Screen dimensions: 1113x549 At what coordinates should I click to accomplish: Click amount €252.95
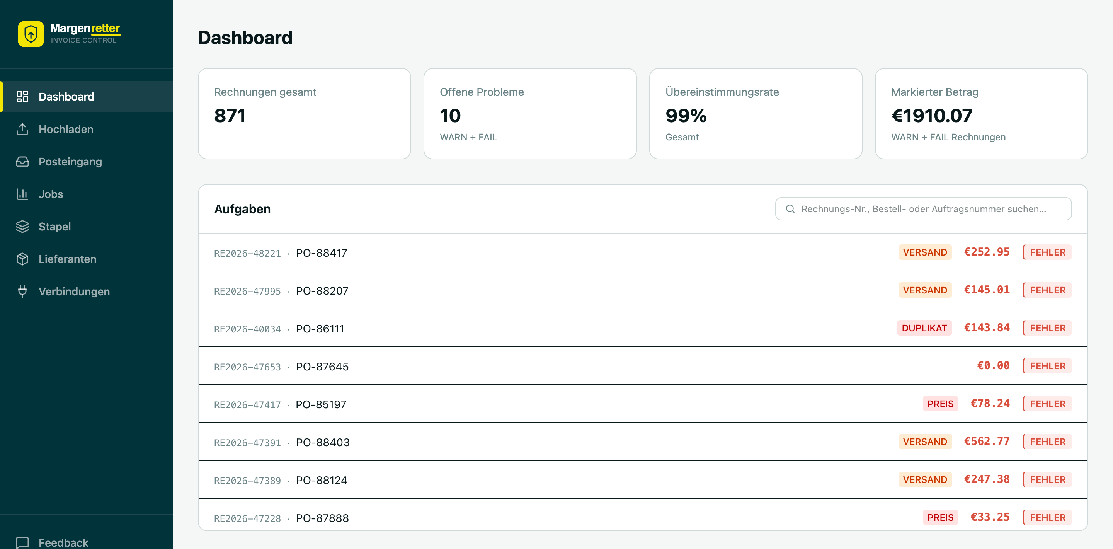click(987, 252)
